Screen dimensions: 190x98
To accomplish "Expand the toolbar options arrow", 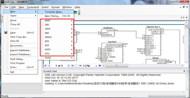I will 79,12.
